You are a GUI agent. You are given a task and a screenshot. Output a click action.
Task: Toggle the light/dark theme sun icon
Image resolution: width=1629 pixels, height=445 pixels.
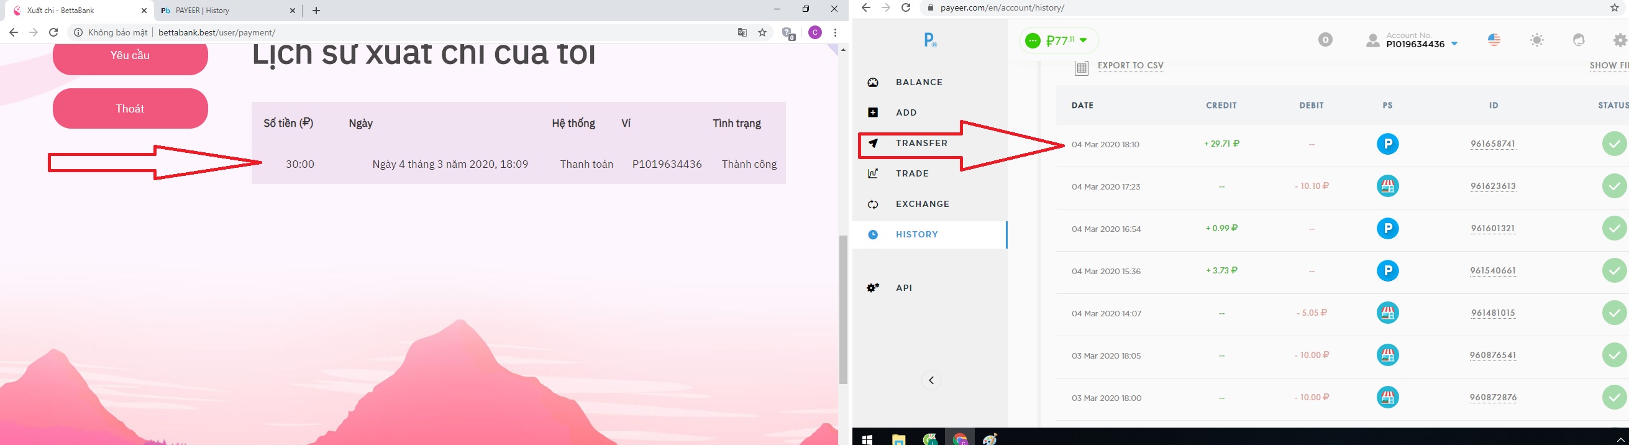1537,40
